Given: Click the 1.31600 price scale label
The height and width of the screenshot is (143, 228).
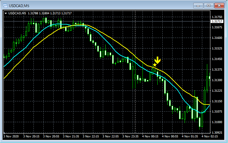Looking at the screenshot, I should pyautogui.click(x=217, y=38).
